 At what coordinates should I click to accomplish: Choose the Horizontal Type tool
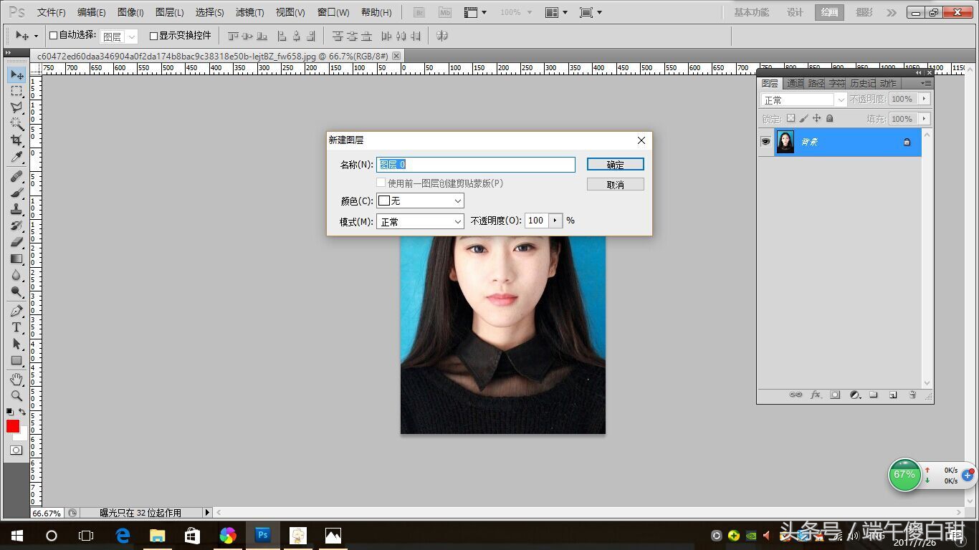pos(16,327)
